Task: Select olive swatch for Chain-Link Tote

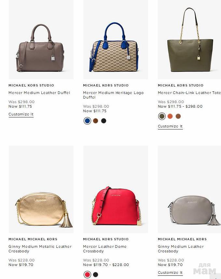Action: 162,116
